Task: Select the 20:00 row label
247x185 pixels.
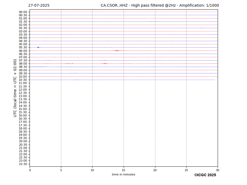Action: [x=23, y=141]
